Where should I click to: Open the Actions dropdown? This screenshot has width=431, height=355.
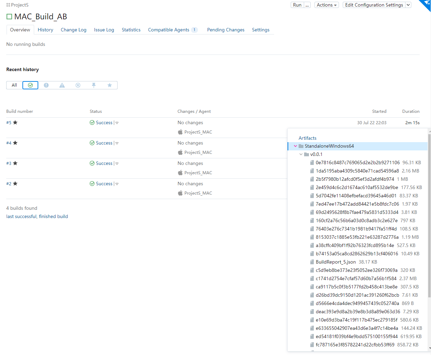click(x=327, y=5)
